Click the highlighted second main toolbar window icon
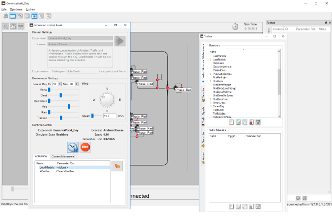332x216 pixels. (x=13, y=16)
